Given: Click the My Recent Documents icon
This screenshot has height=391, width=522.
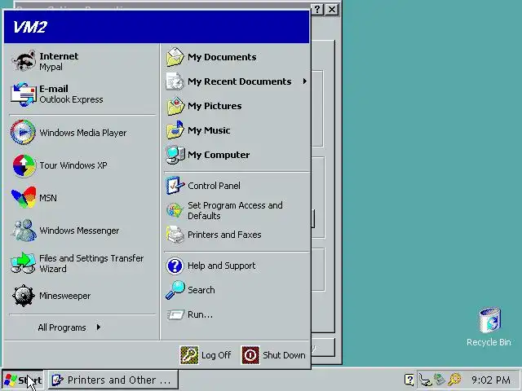Looking at the screenshot, I should (x=175, y=81).
